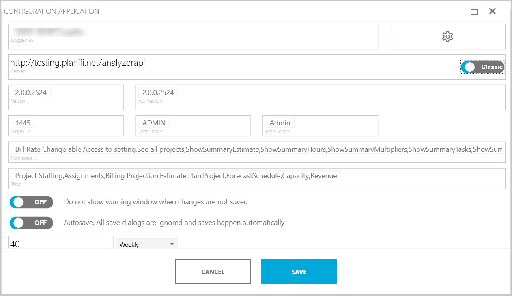
Task: Click the SAVE button
Action: 299,271
